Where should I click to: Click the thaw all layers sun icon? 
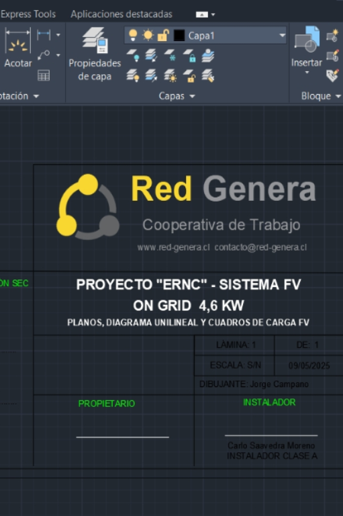point(170,75)
